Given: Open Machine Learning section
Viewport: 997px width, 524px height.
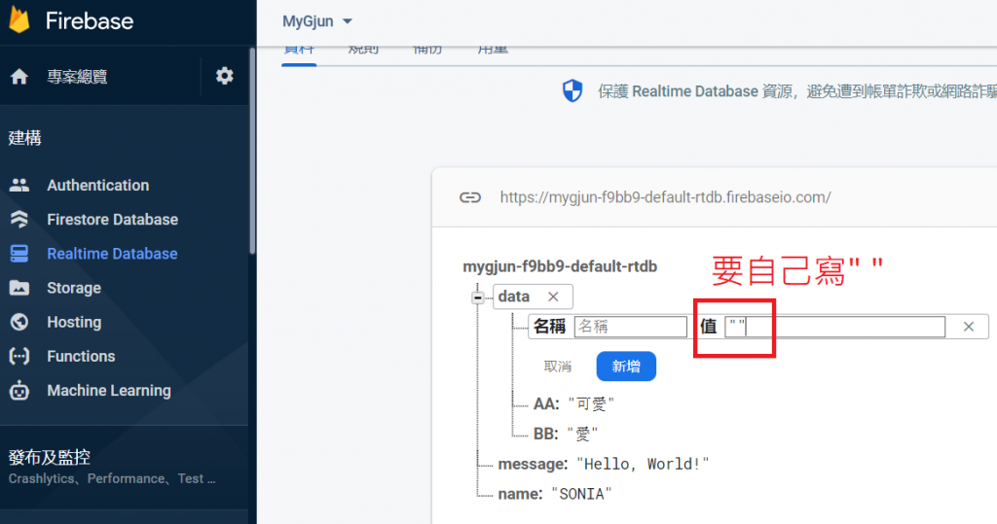Looking at the screenshot, I should (109, 391).
